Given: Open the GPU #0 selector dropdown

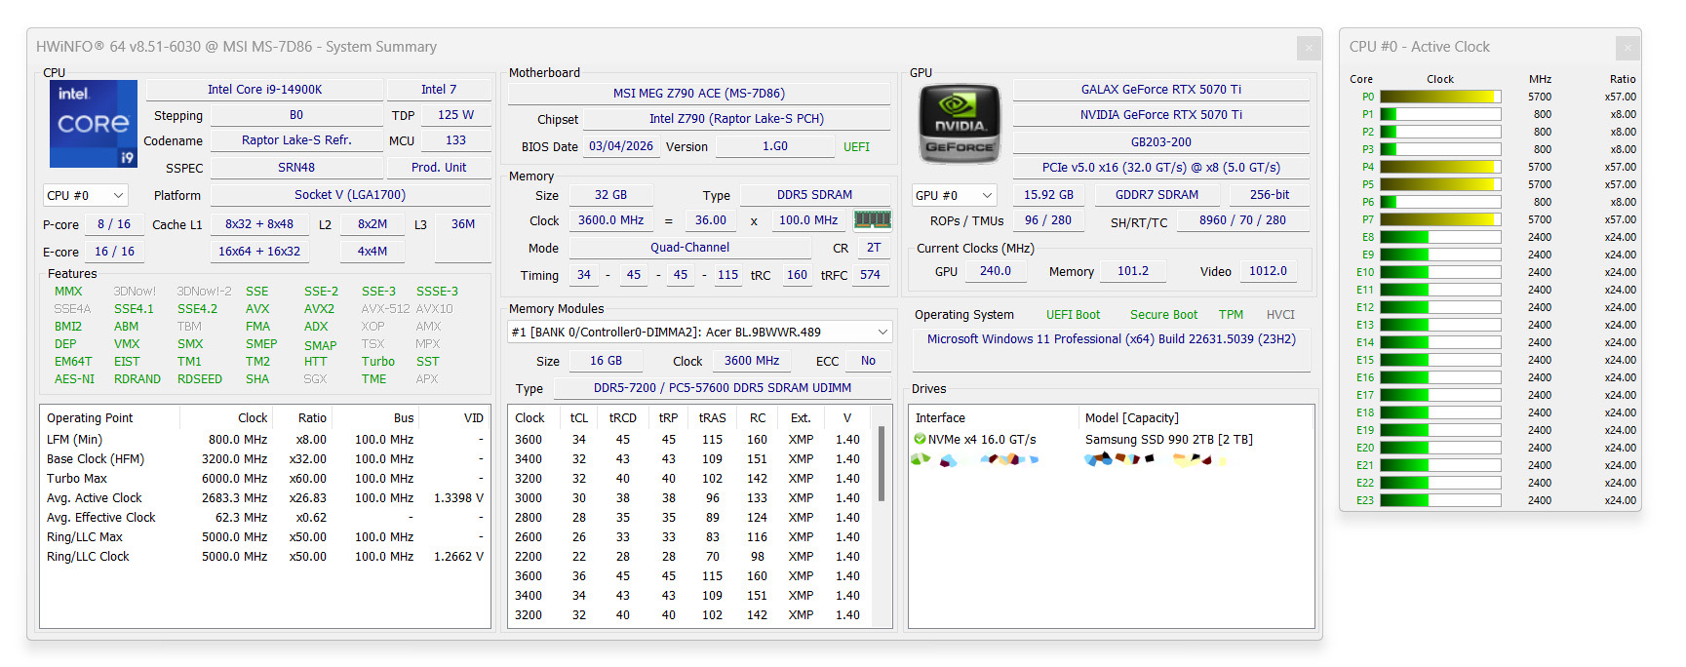Looking at the screenshot, I should click(x=955, y=195).
